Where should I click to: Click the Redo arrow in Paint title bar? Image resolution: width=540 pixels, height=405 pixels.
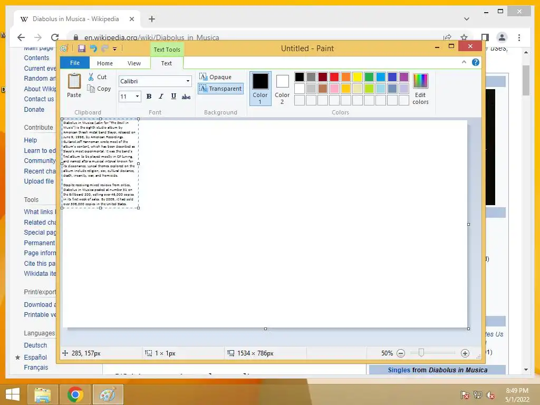click(x=105, y=49)
